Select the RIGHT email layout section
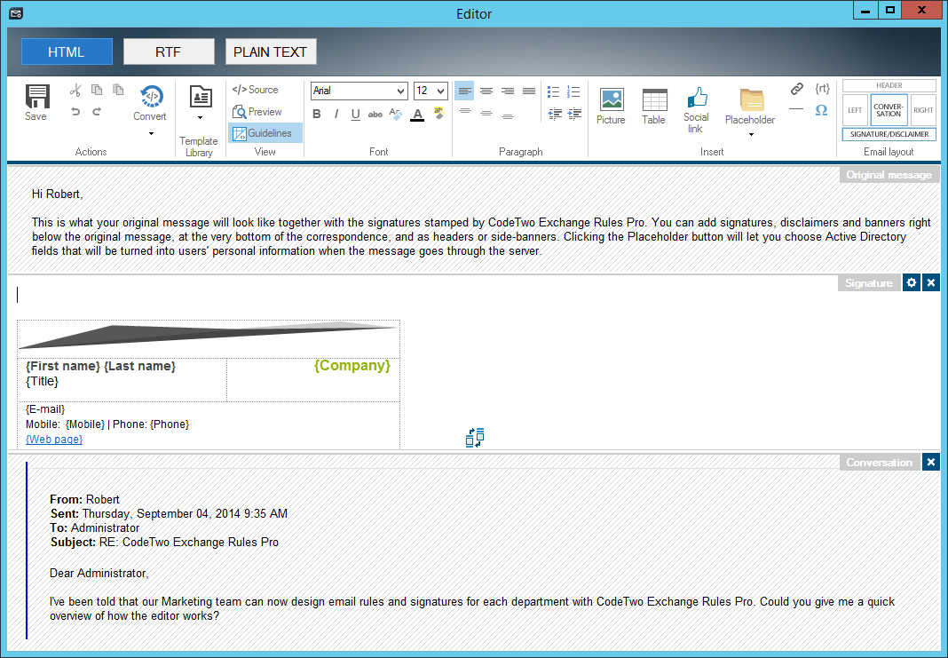 coord(923,110)
